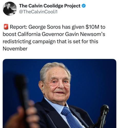Click the word "redistricting" in the tweet
The width and height of the screenshot is (119, 128).
[17, 41]
